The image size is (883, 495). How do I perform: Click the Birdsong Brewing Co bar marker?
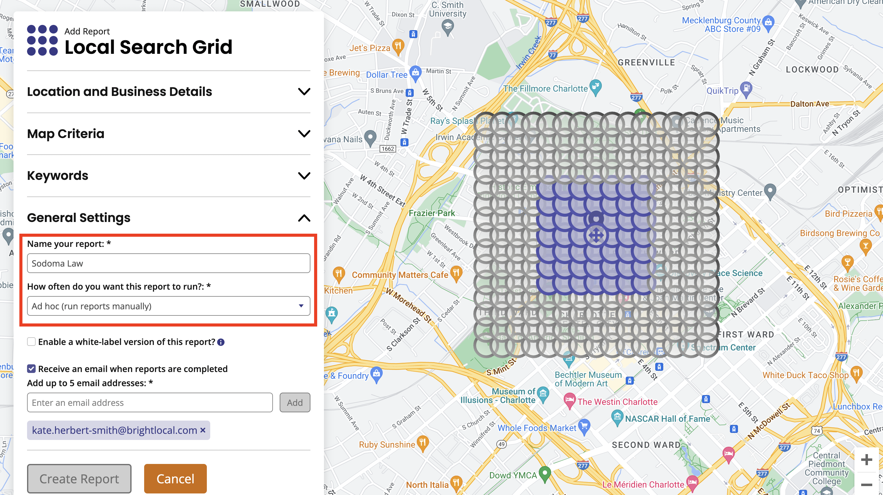pos(866,247)
